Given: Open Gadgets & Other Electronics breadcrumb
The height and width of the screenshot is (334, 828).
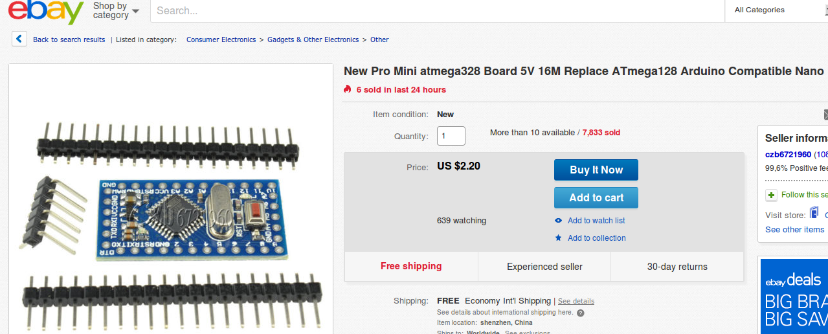Looking at the screenshot, I should point(313,39).
